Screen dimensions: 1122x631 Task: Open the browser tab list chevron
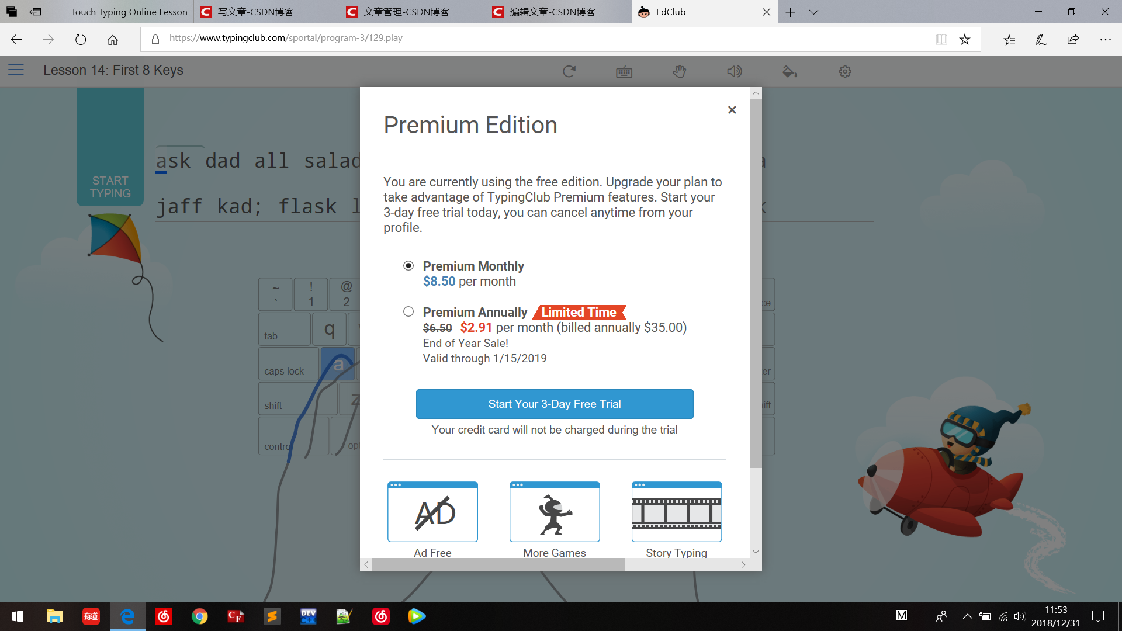[813, 12]
